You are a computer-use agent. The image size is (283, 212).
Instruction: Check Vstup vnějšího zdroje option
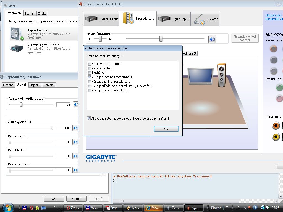(x=90, y=64)
